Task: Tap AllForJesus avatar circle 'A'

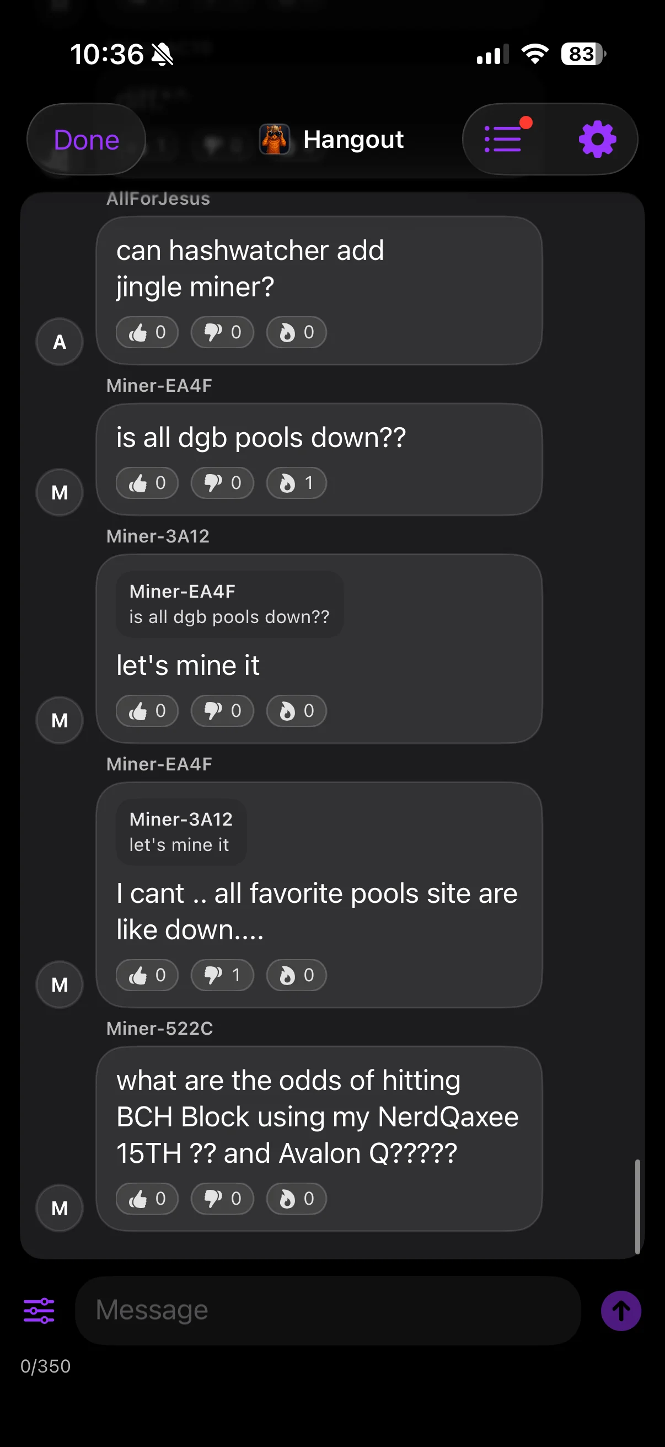Action: [x=60, y=342]
